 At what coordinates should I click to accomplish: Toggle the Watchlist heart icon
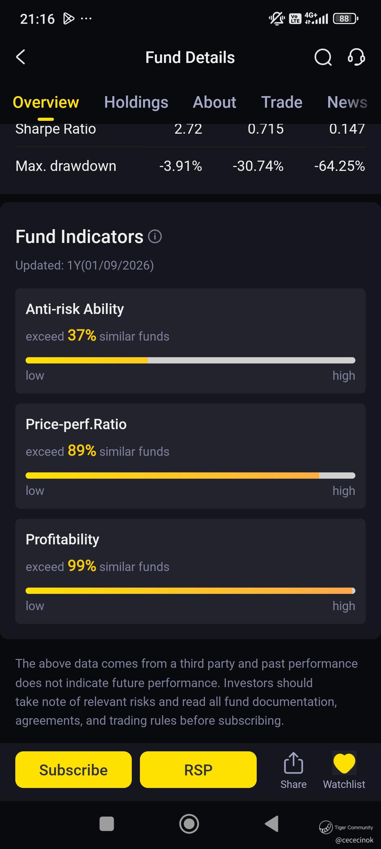tap(344, 763)
